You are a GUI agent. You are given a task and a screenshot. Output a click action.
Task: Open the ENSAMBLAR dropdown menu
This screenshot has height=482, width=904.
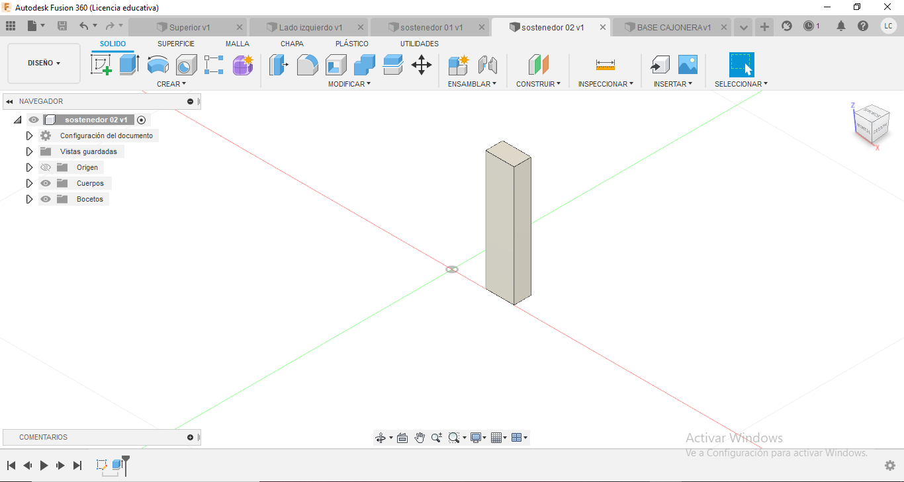click(x=472, y=84)
